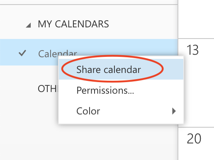This screenshot has width=214, height=160.
Task: Click the divider line above MY CALENDARS
Action: click(89, 5)
